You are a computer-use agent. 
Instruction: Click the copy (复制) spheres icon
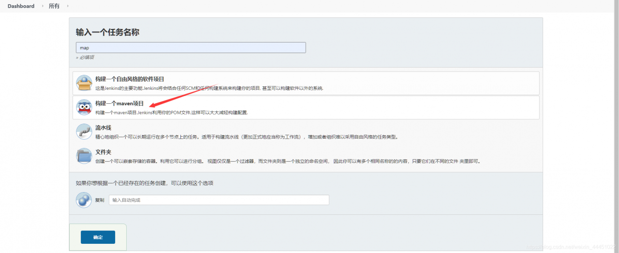pyautogui.click(x=84, y=200)
